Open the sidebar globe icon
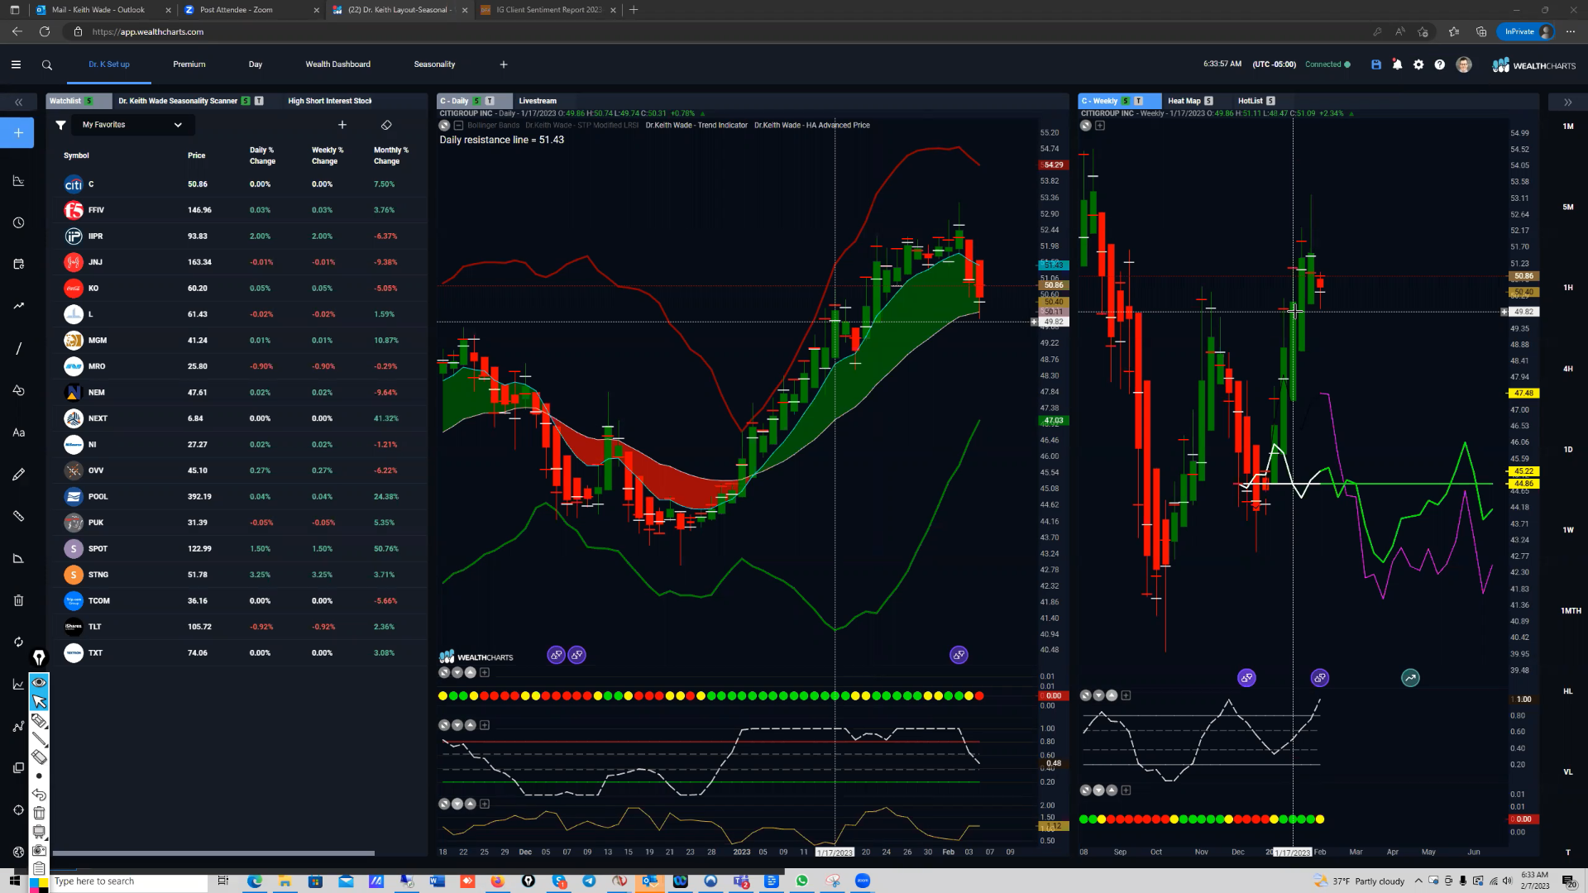1588x893 pixels. pyautogui.click(x=18, y=852)
